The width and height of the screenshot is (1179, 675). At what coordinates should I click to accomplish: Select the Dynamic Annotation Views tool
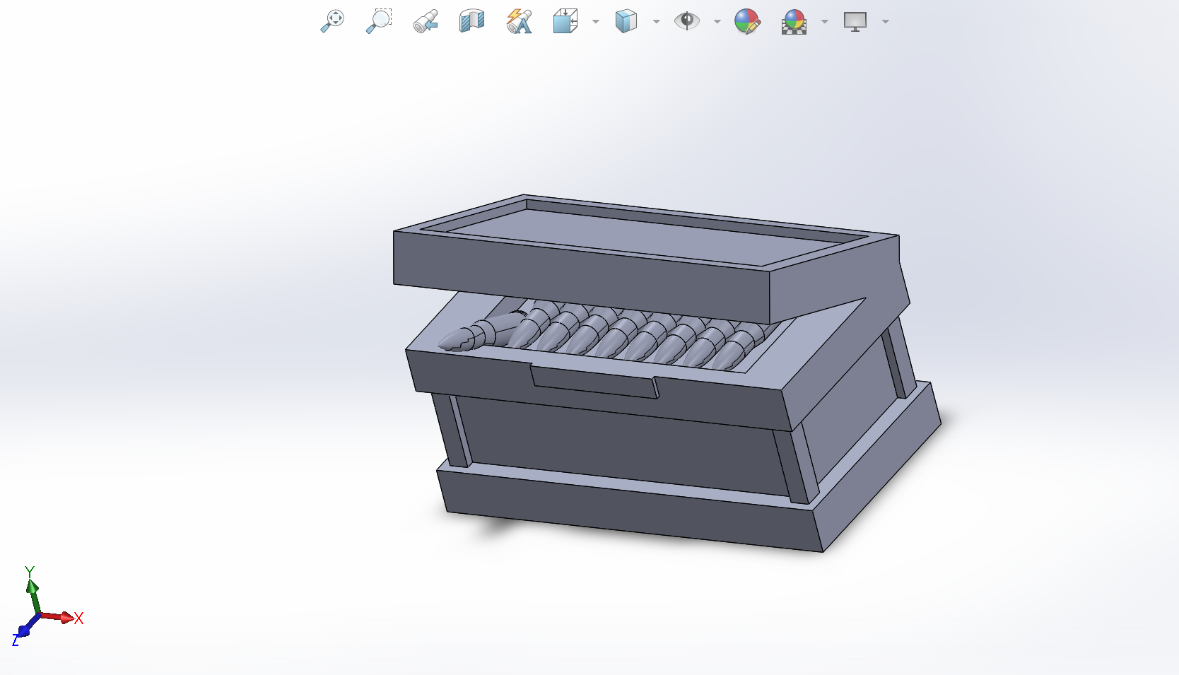pyautogui.click(x=518, y=20)
